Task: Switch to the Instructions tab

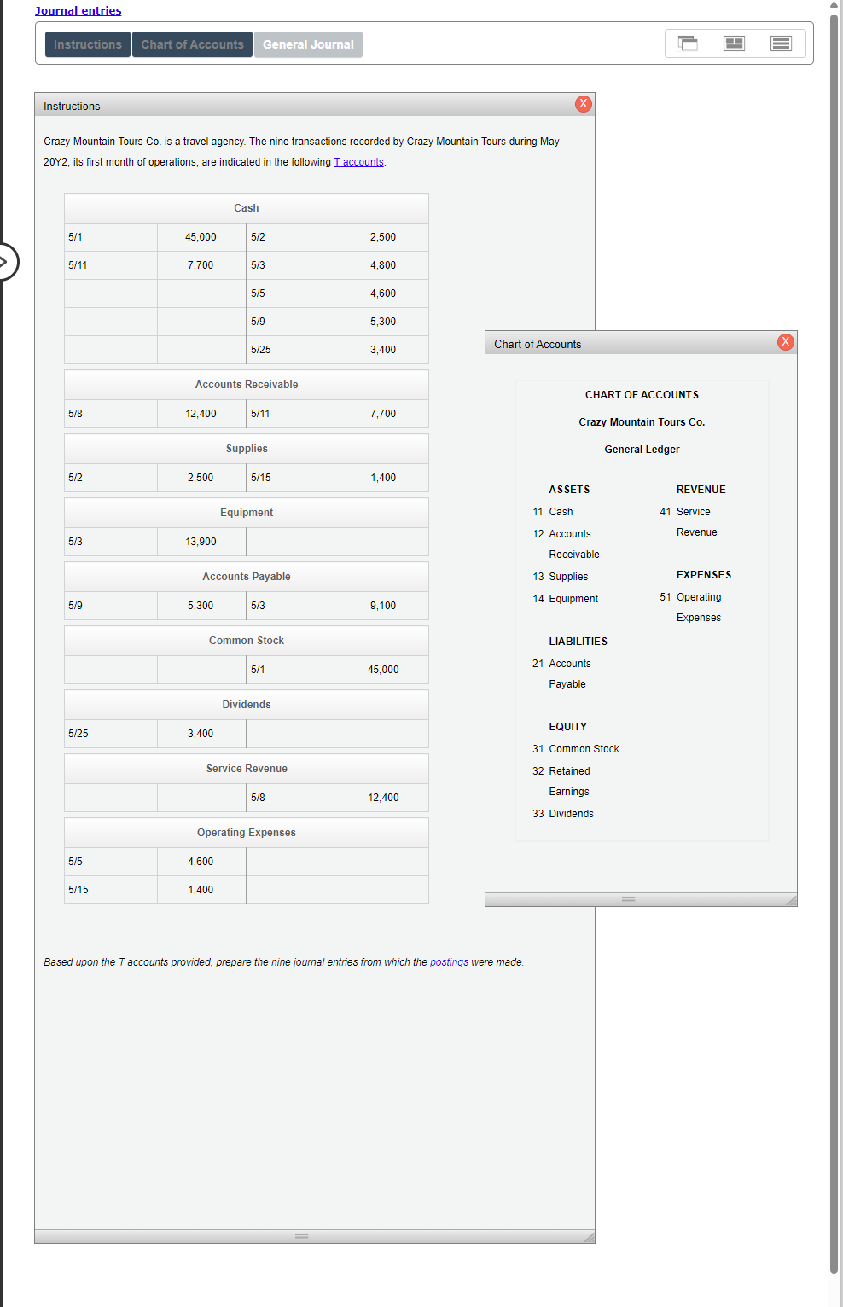Action: tap(87, 44)
